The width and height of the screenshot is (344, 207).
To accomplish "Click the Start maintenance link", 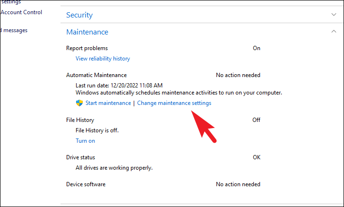I will coord(108,103).
